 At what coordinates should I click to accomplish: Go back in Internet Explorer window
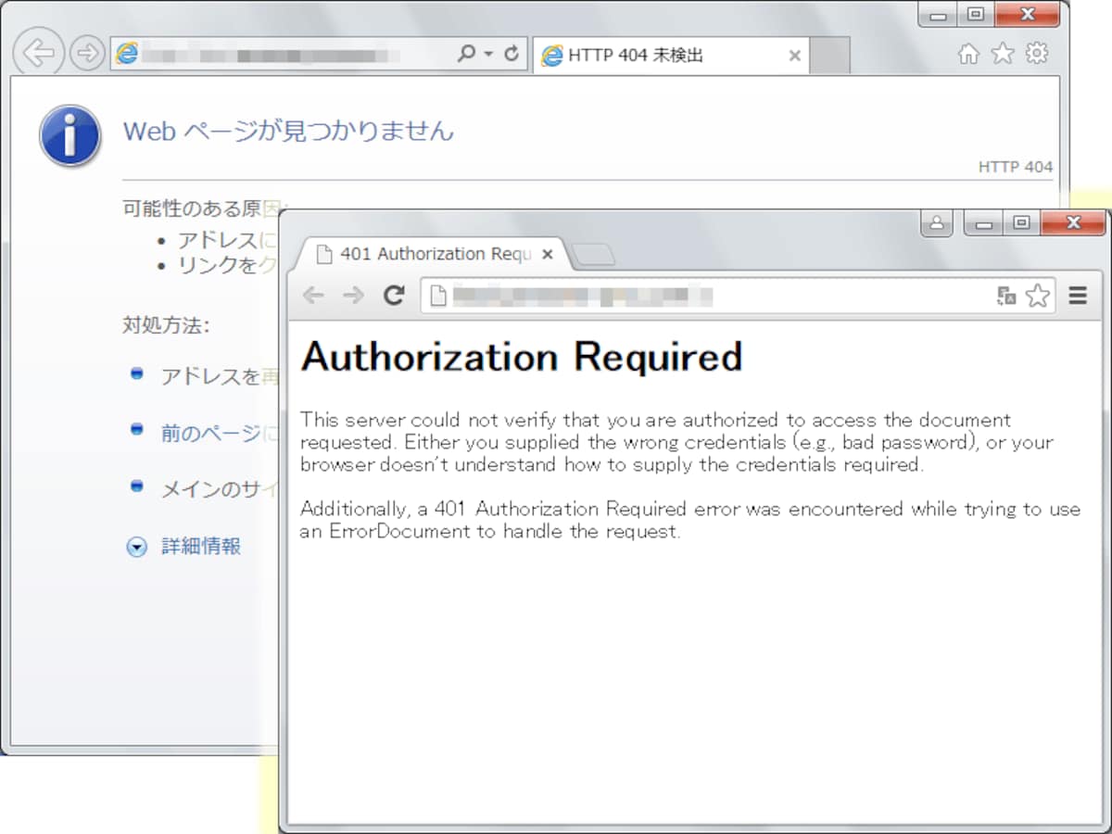tap(38, 53)
